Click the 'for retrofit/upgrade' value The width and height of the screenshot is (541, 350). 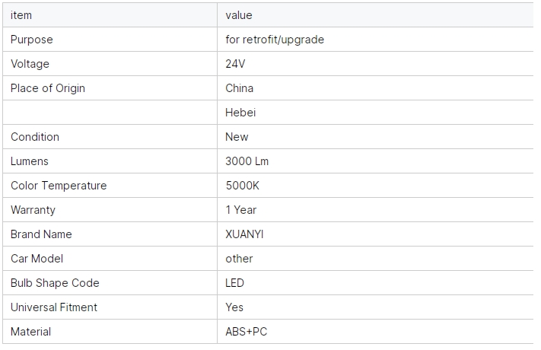tap(275, 40)
